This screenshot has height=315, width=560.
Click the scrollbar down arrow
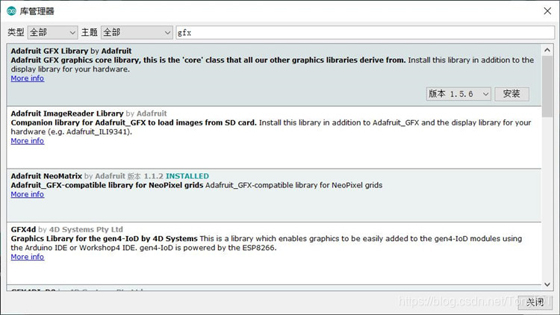tap(547, 284)
